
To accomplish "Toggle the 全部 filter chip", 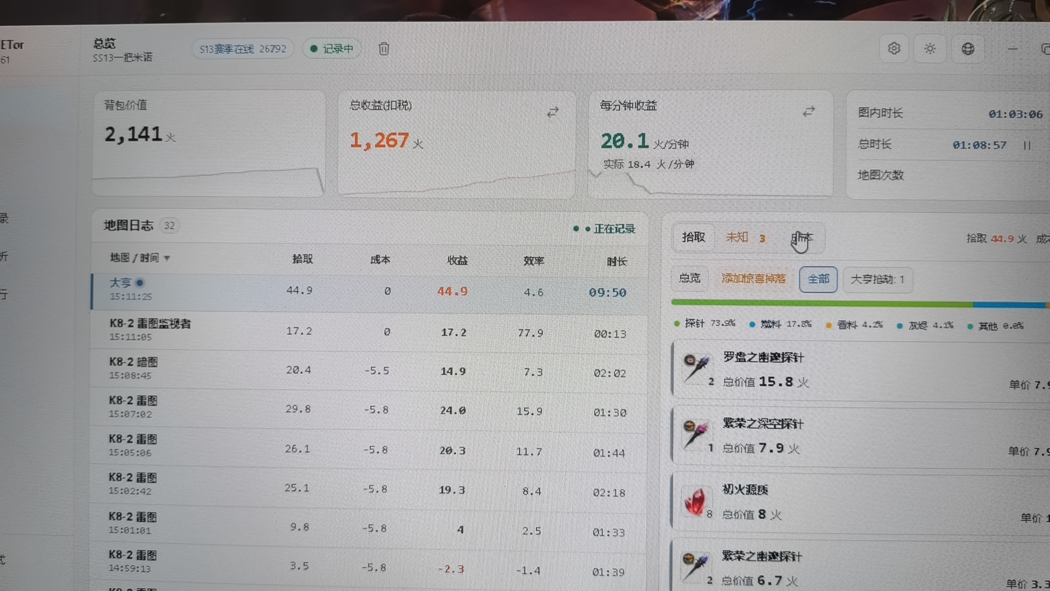I will click(818, 279).
